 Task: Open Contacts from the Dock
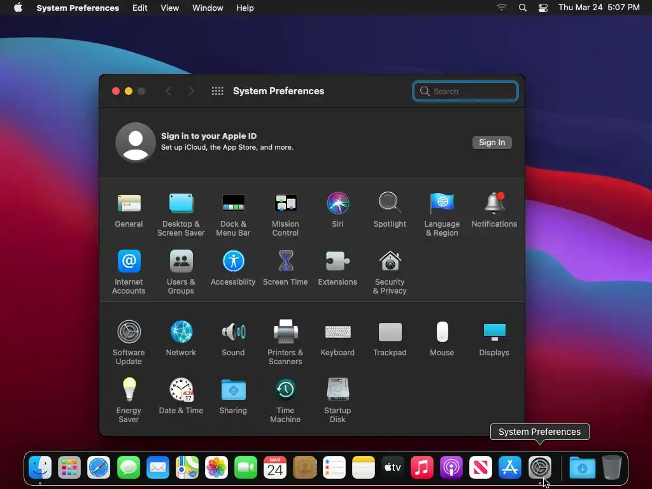pos(304,467)
